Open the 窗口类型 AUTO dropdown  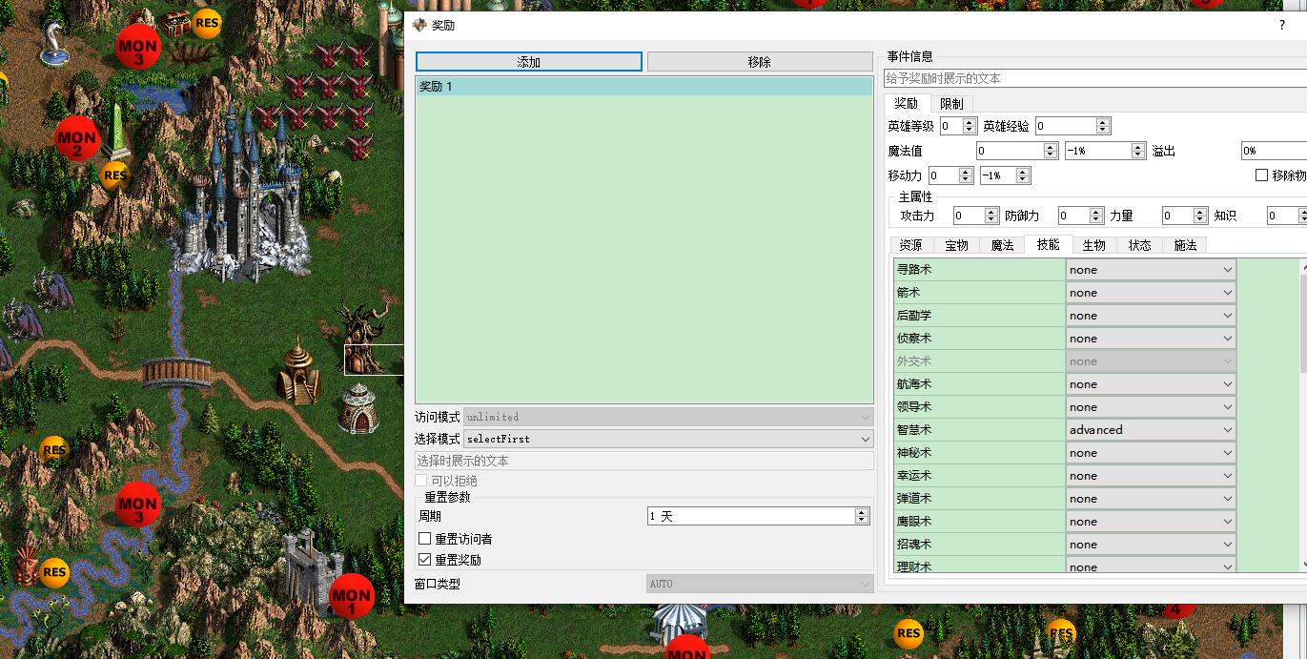(x=760, y=584)
